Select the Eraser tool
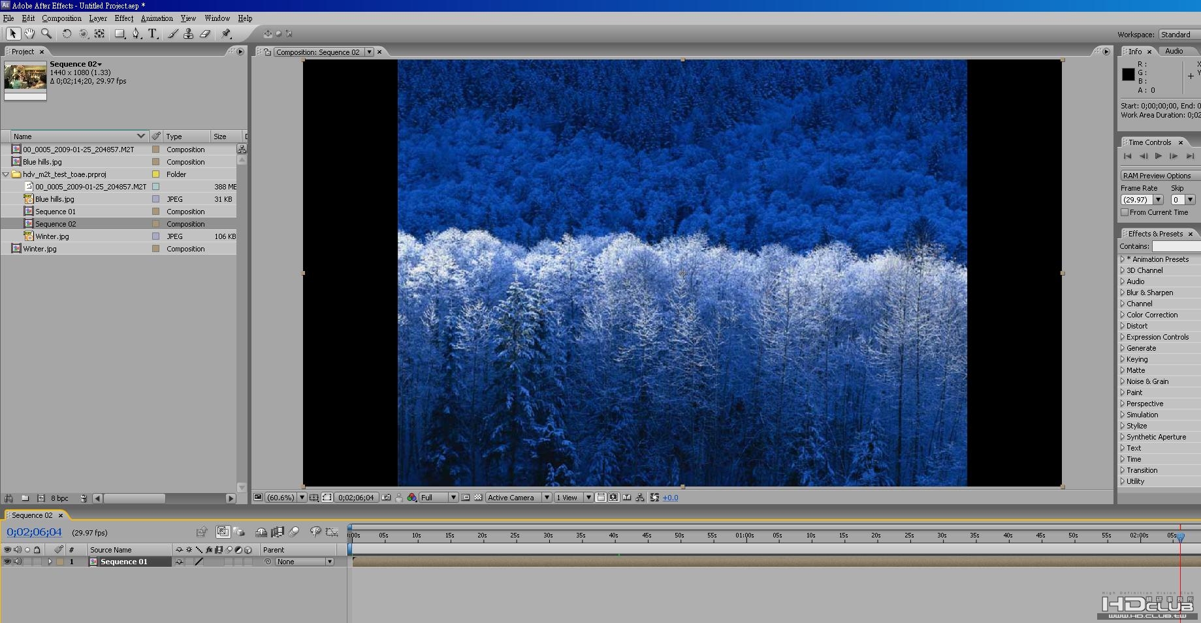This screenshot has width=1201, height=623. tap(205, 34)
